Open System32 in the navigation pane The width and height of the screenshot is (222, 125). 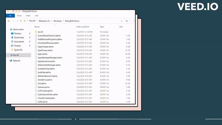[x=18, y=50]
